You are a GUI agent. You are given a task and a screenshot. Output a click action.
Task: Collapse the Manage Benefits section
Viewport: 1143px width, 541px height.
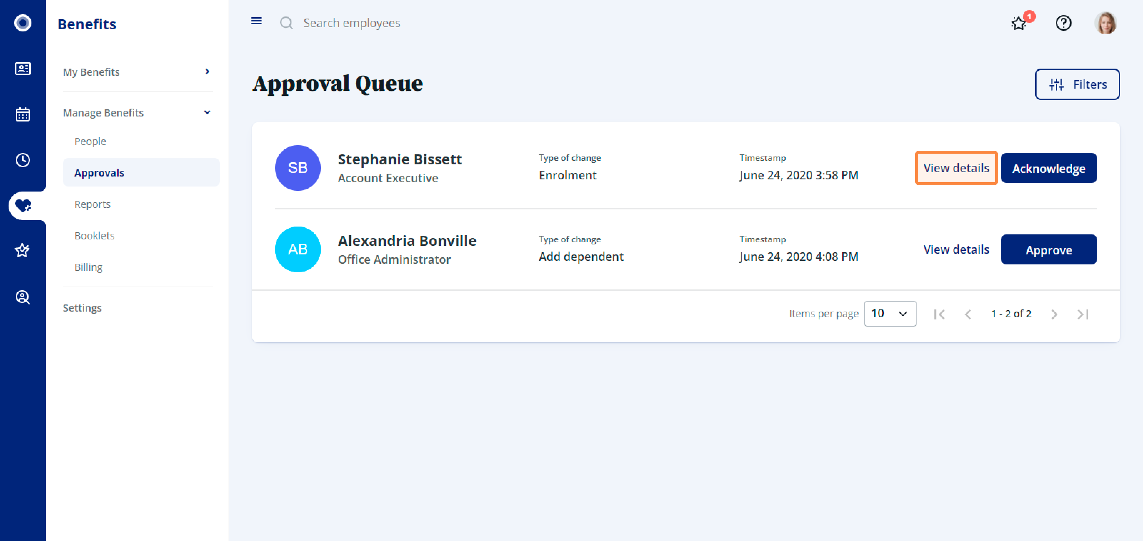coord(138,112)
